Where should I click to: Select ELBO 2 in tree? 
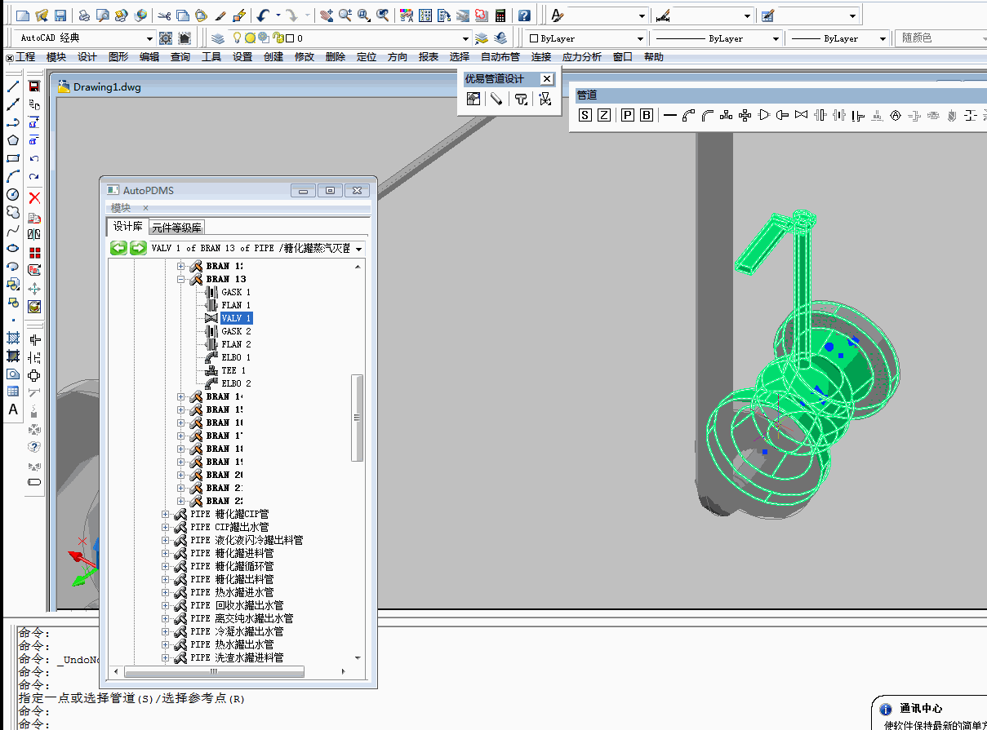click(x=237, y=383)
